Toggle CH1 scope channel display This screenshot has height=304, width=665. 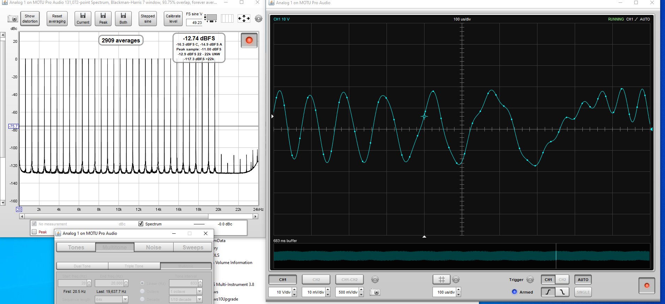click(283, 280)
